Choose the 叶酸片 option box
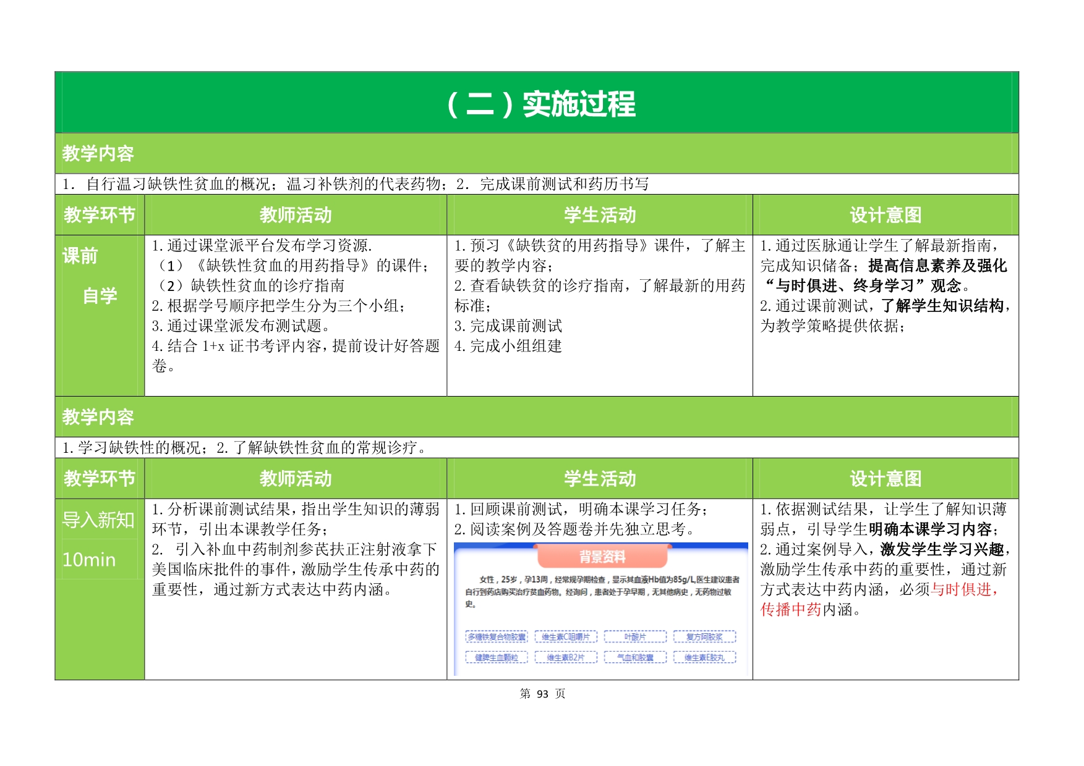 635,637
